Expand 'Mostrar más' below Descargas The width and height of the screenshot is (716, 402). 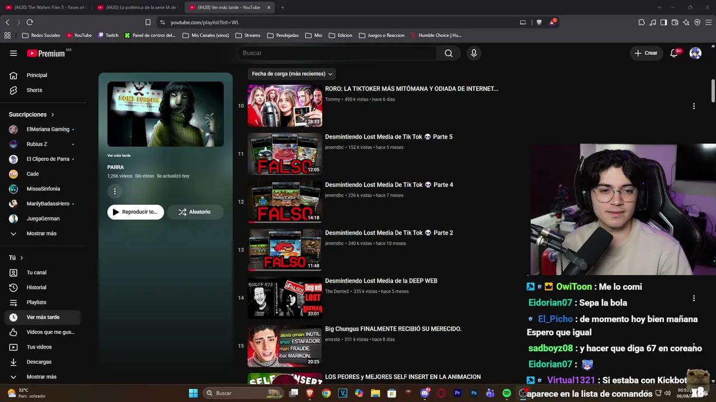[43, 377]
